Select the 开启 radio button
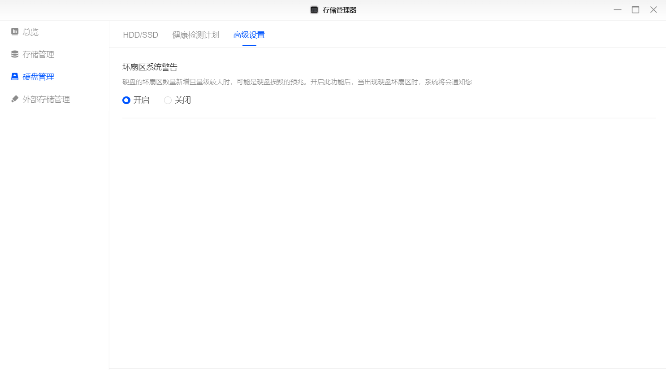Image resolution: width=666 pixels, height=370 pixels. [126, 100]
